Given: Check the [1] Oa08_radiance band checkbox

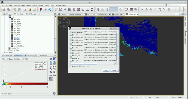Looking at the screenshot, I should click(71, 43).
